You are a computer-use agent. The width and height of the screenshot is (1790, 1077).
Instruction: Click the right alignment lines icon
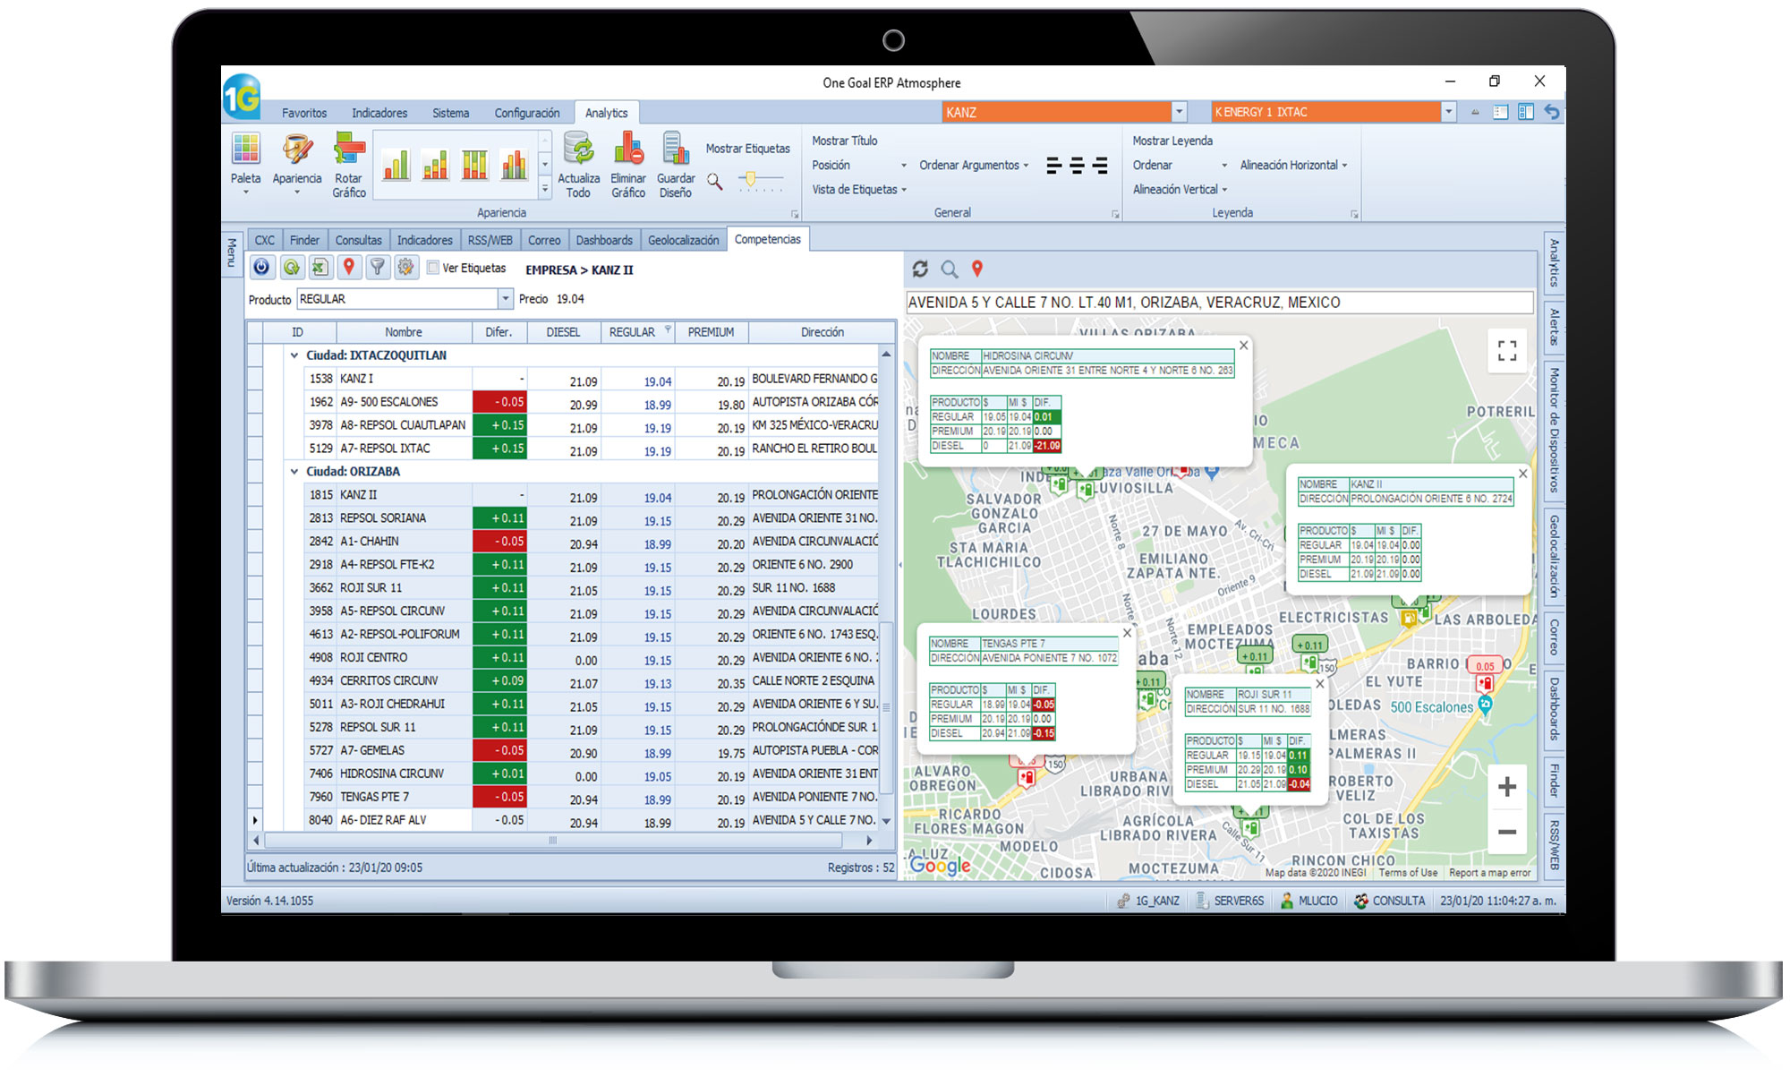point(1101,166)
